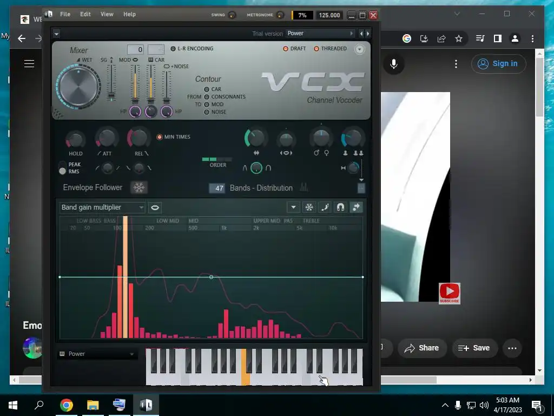Toggle L-R ENCODING option
Viewport: 554px width, 416px height.
click(173, 49)
